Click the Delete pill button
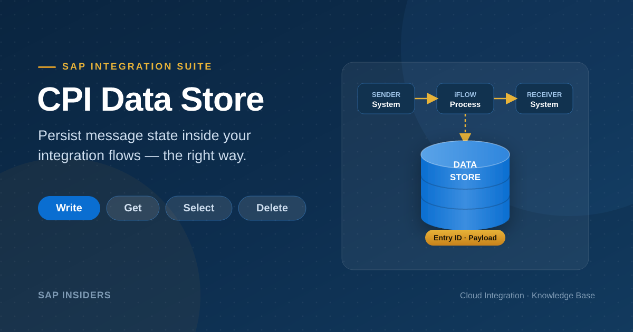The width and height of the screenshot is (633, 332). (x=272, y=208)
